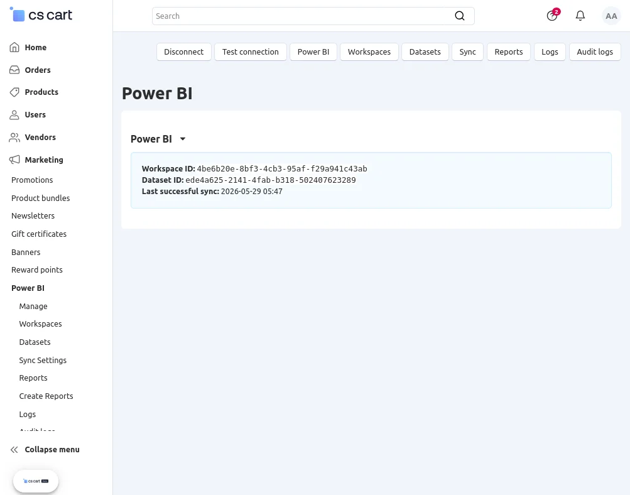630x495 pixels.
Task: Open the help icon with red badge
Action: pyautogui.click(x=553, y=16)
